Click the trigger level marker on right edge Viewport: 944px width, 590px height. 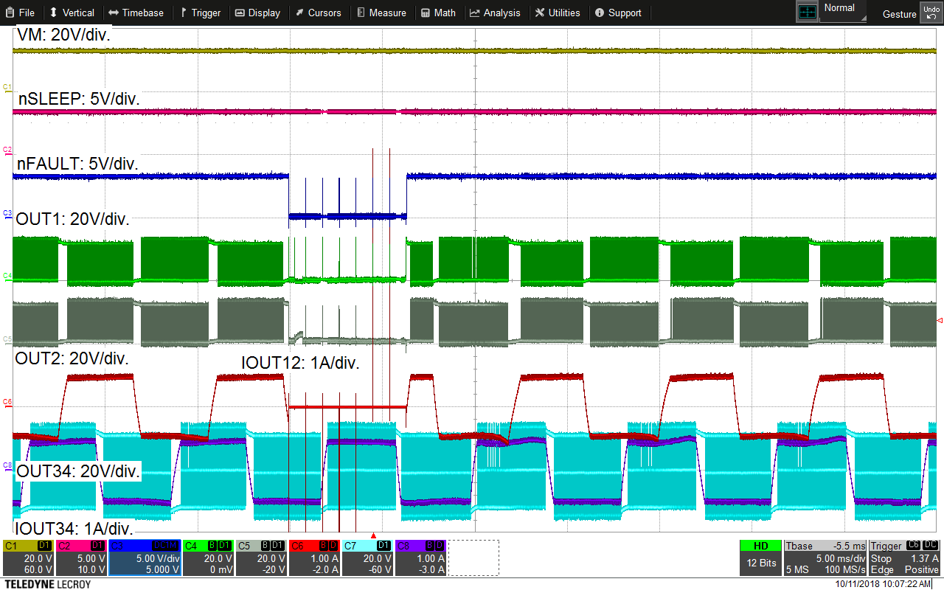pos(939,320)
